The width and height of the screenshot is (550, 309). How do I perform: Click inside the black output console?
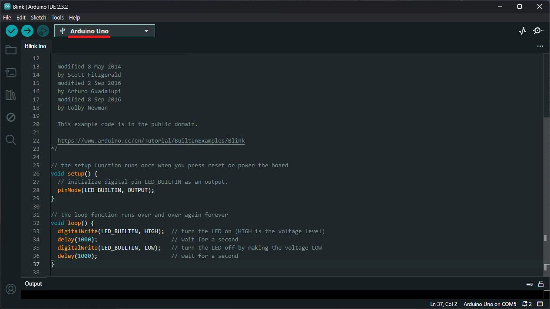[x=282, y=295]
